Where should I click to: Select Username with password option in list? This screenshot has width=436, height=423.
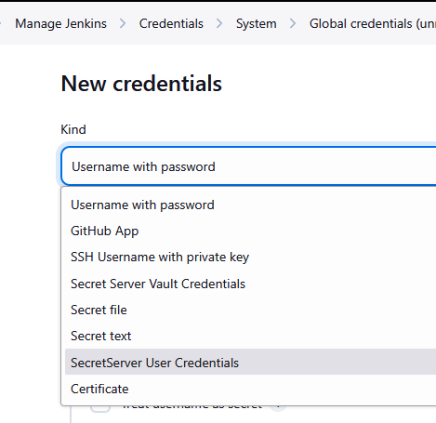point(251,205)
